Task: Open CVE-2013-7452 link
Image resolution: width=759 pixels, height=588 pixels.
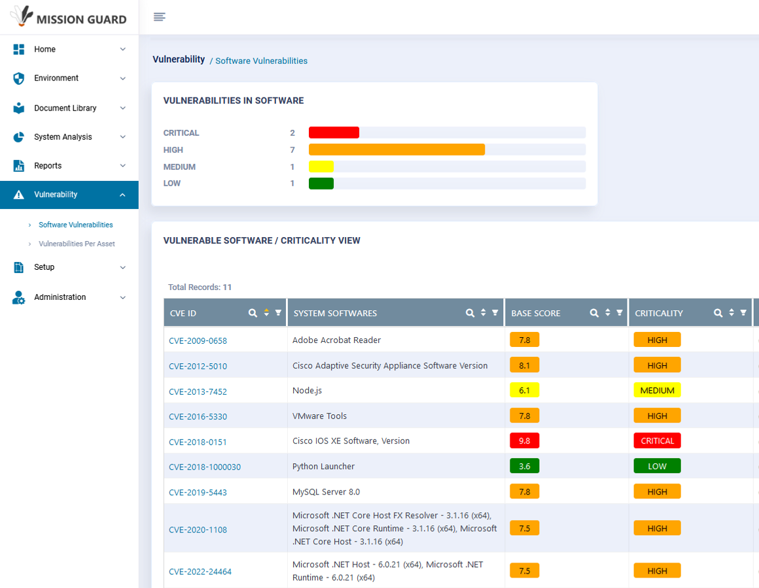Action: click(x=198, y=392)
